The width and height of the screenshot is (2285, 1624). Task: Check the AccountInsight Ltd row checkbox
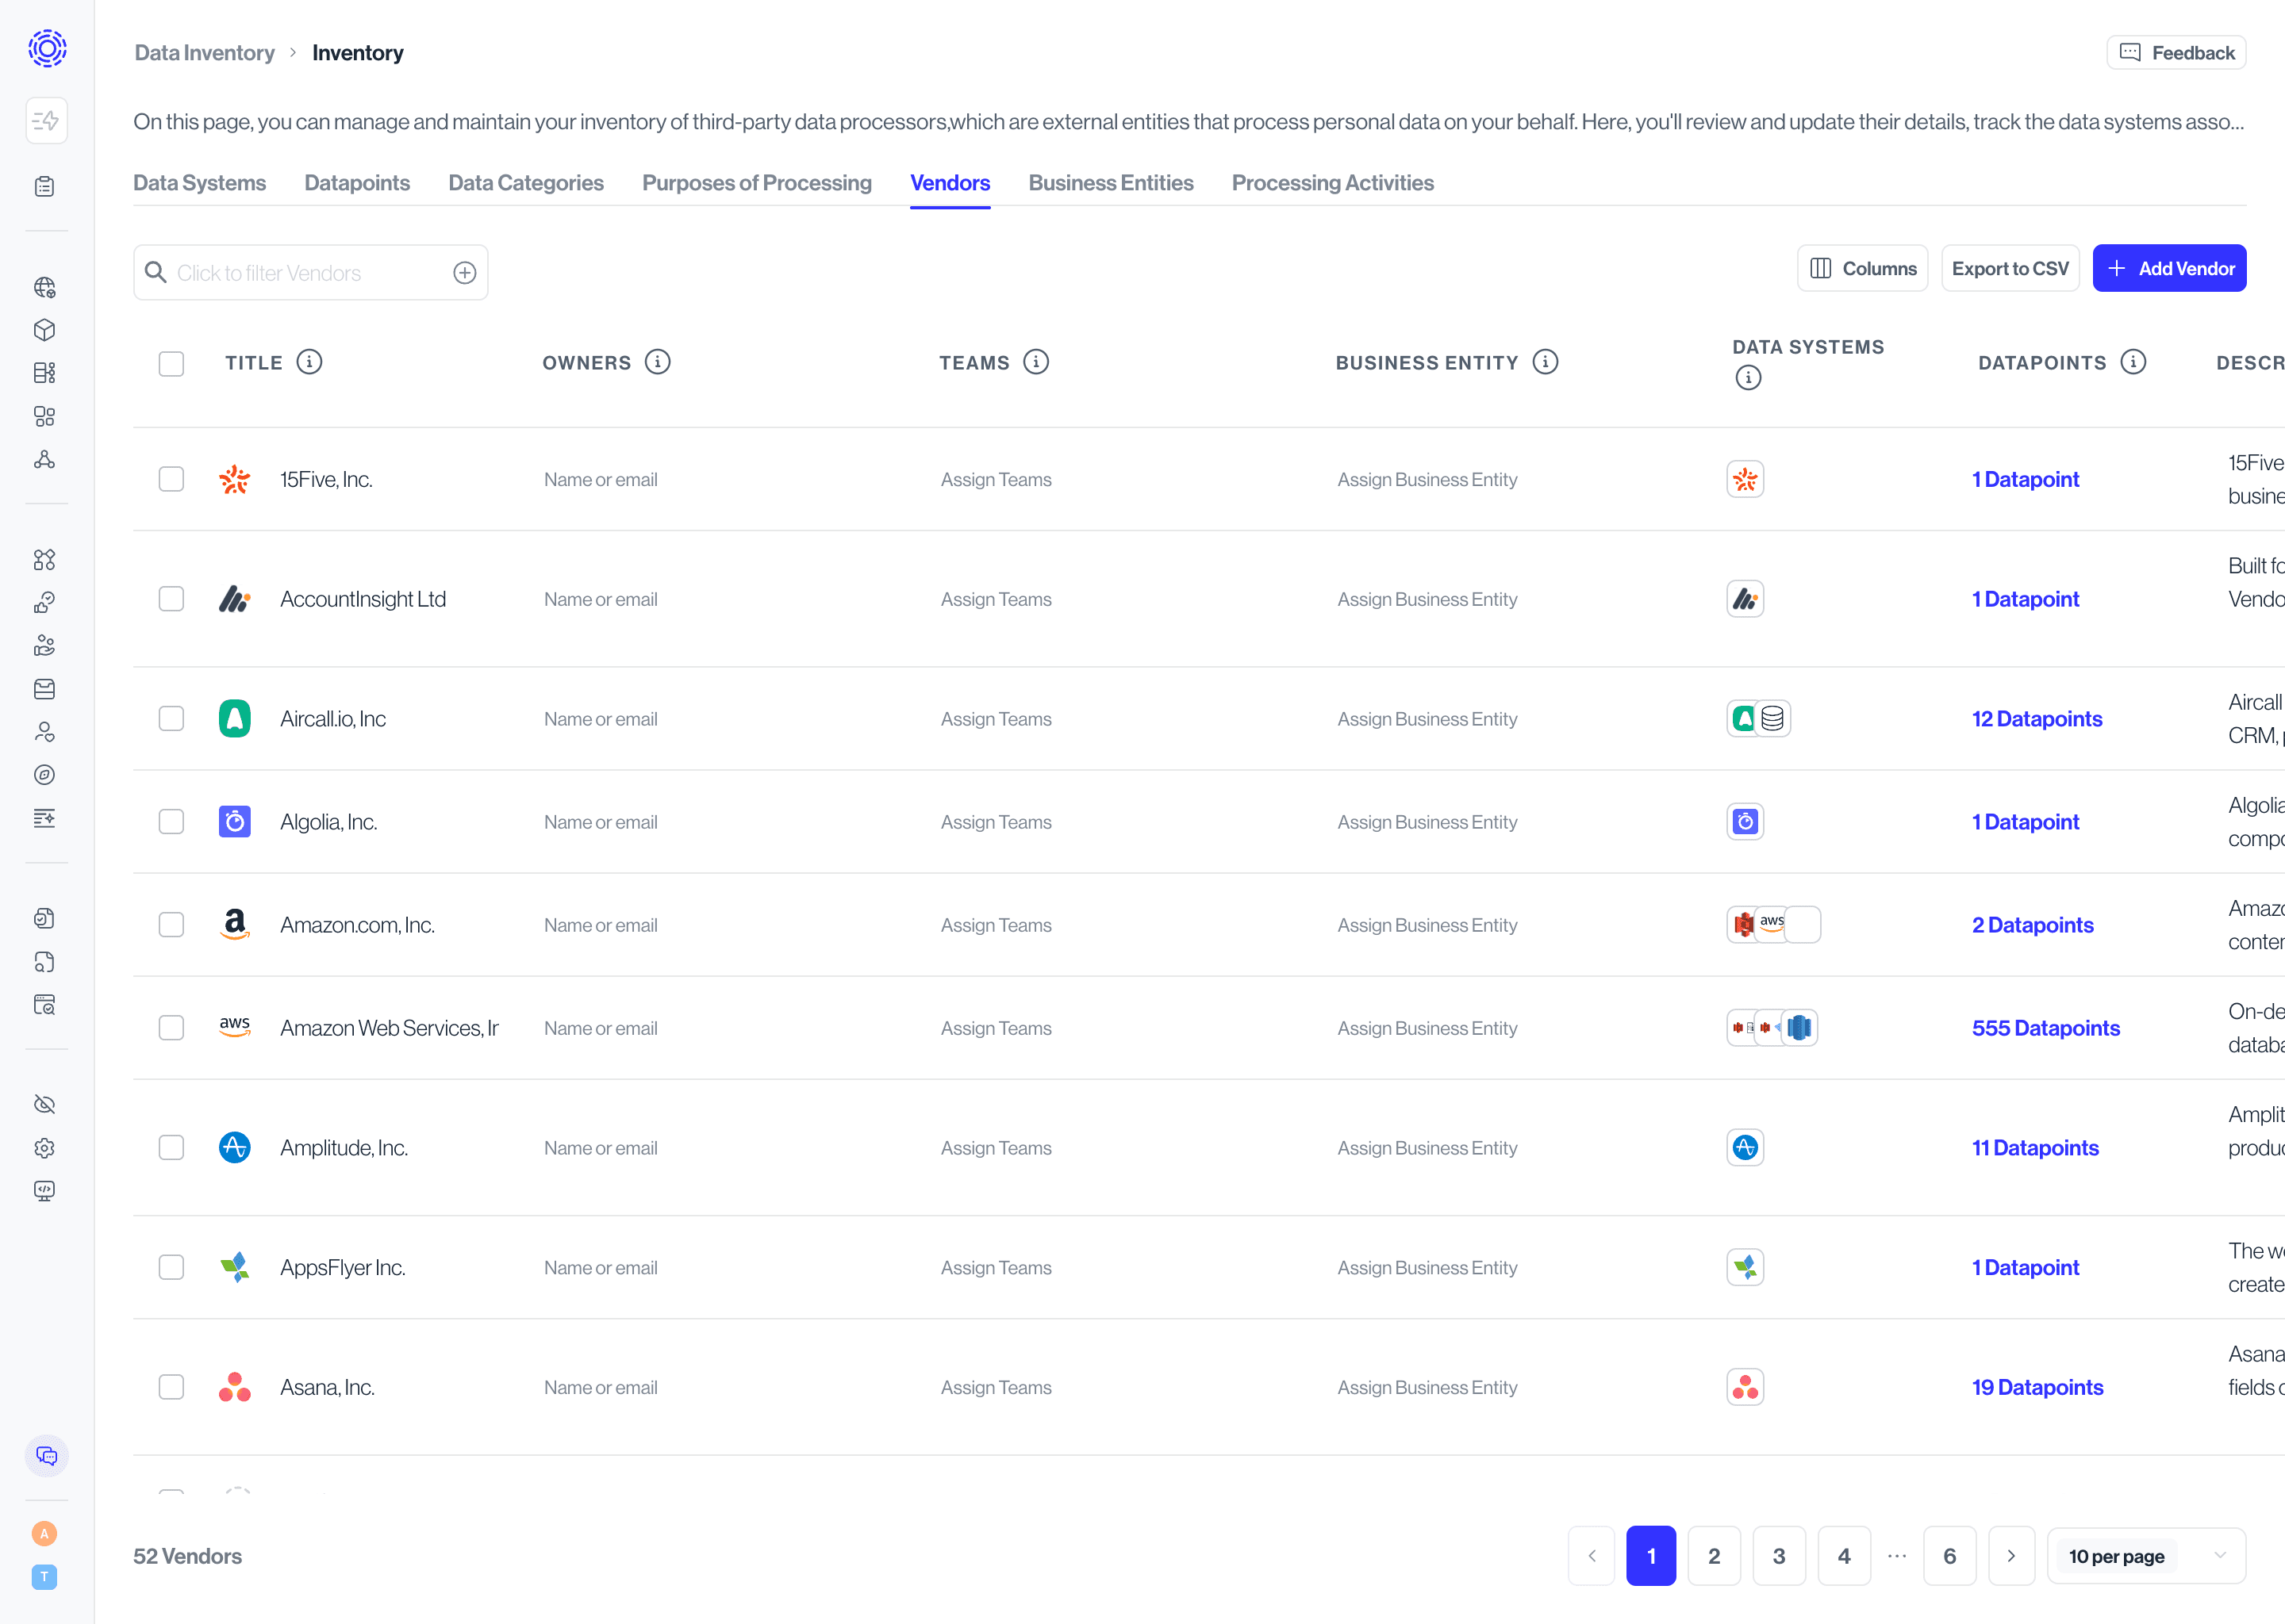click(x=171, y=599)
